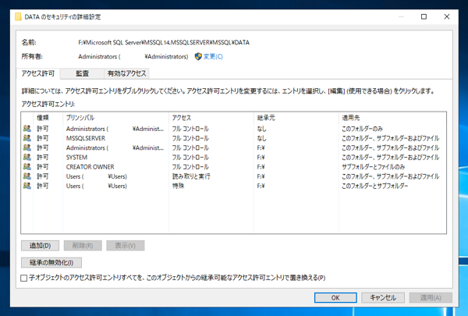Image resolution: width=468 pixels, height=316 pixels.
Task: Confirm the dialog with the OK button
Action: coord(335,298)
